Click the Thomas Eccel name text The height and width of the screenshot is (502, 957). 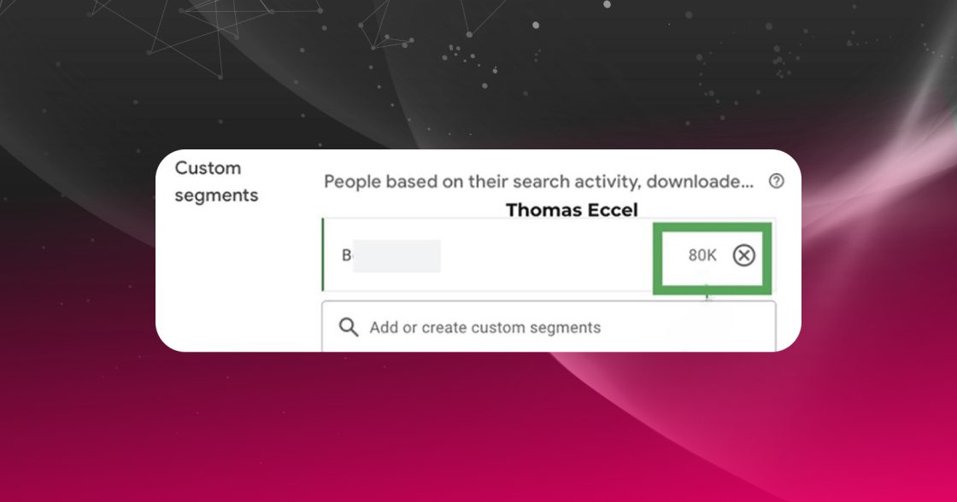(x=572, y=210)
